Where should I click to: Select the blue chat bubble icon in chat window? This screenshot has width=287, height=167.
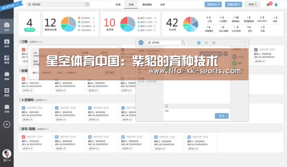(199, 43)
